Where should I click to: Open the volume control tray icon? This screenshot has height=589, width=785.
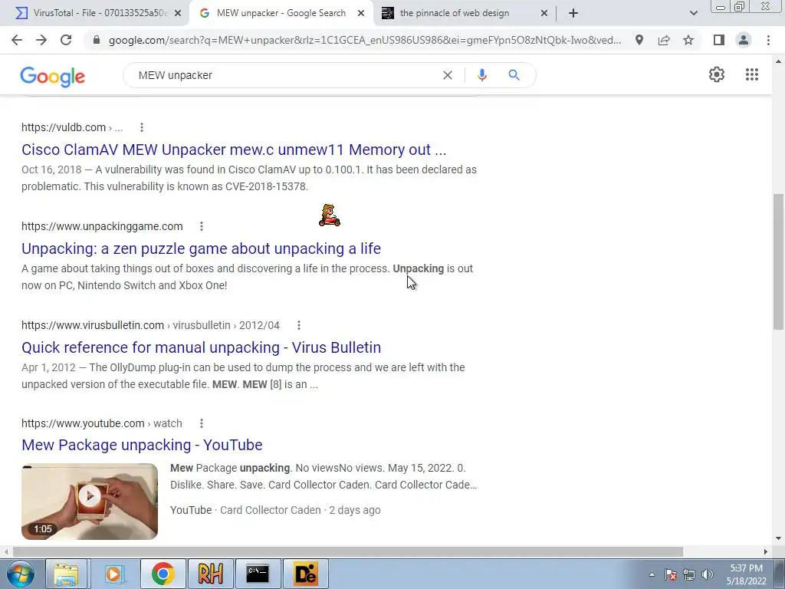pyautogui.click(x=708, y=574)
